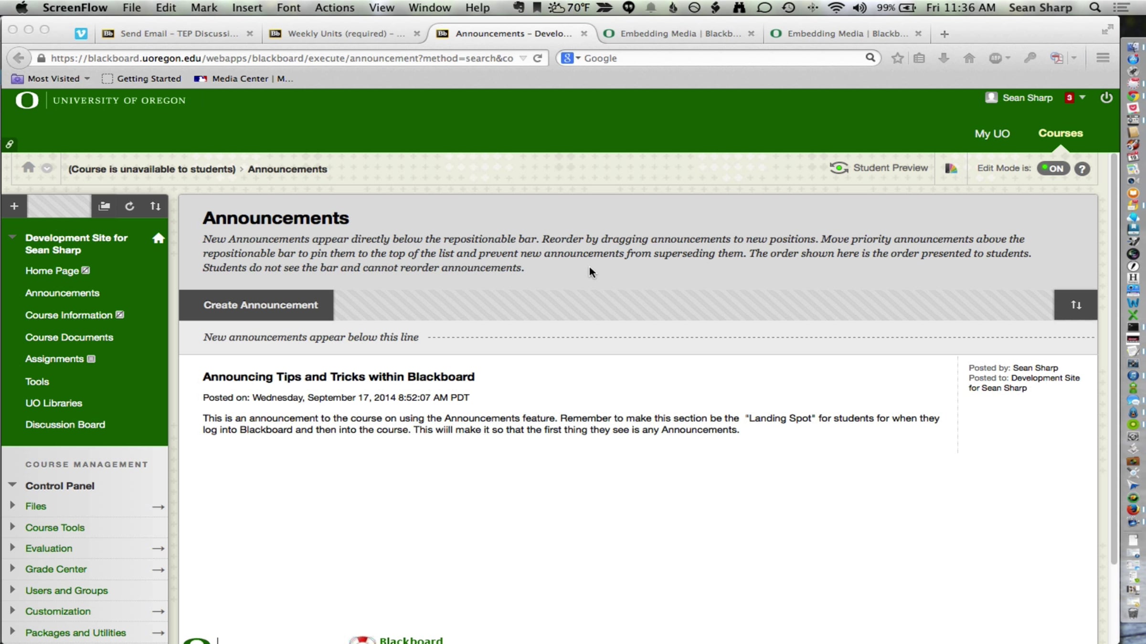Collapse the Development Site course menu
Viewport: 1146px width, 644px height.
(x=12, y=237)
